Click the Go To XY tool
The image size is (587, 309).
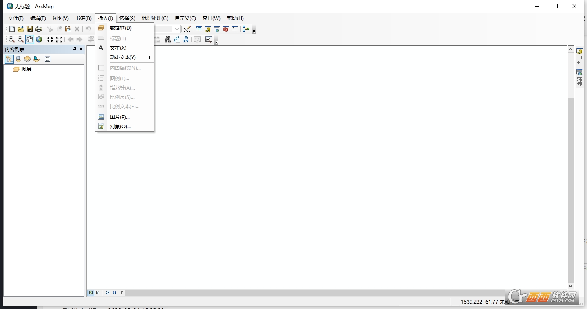pyautogui.click(x=186, y=39)
